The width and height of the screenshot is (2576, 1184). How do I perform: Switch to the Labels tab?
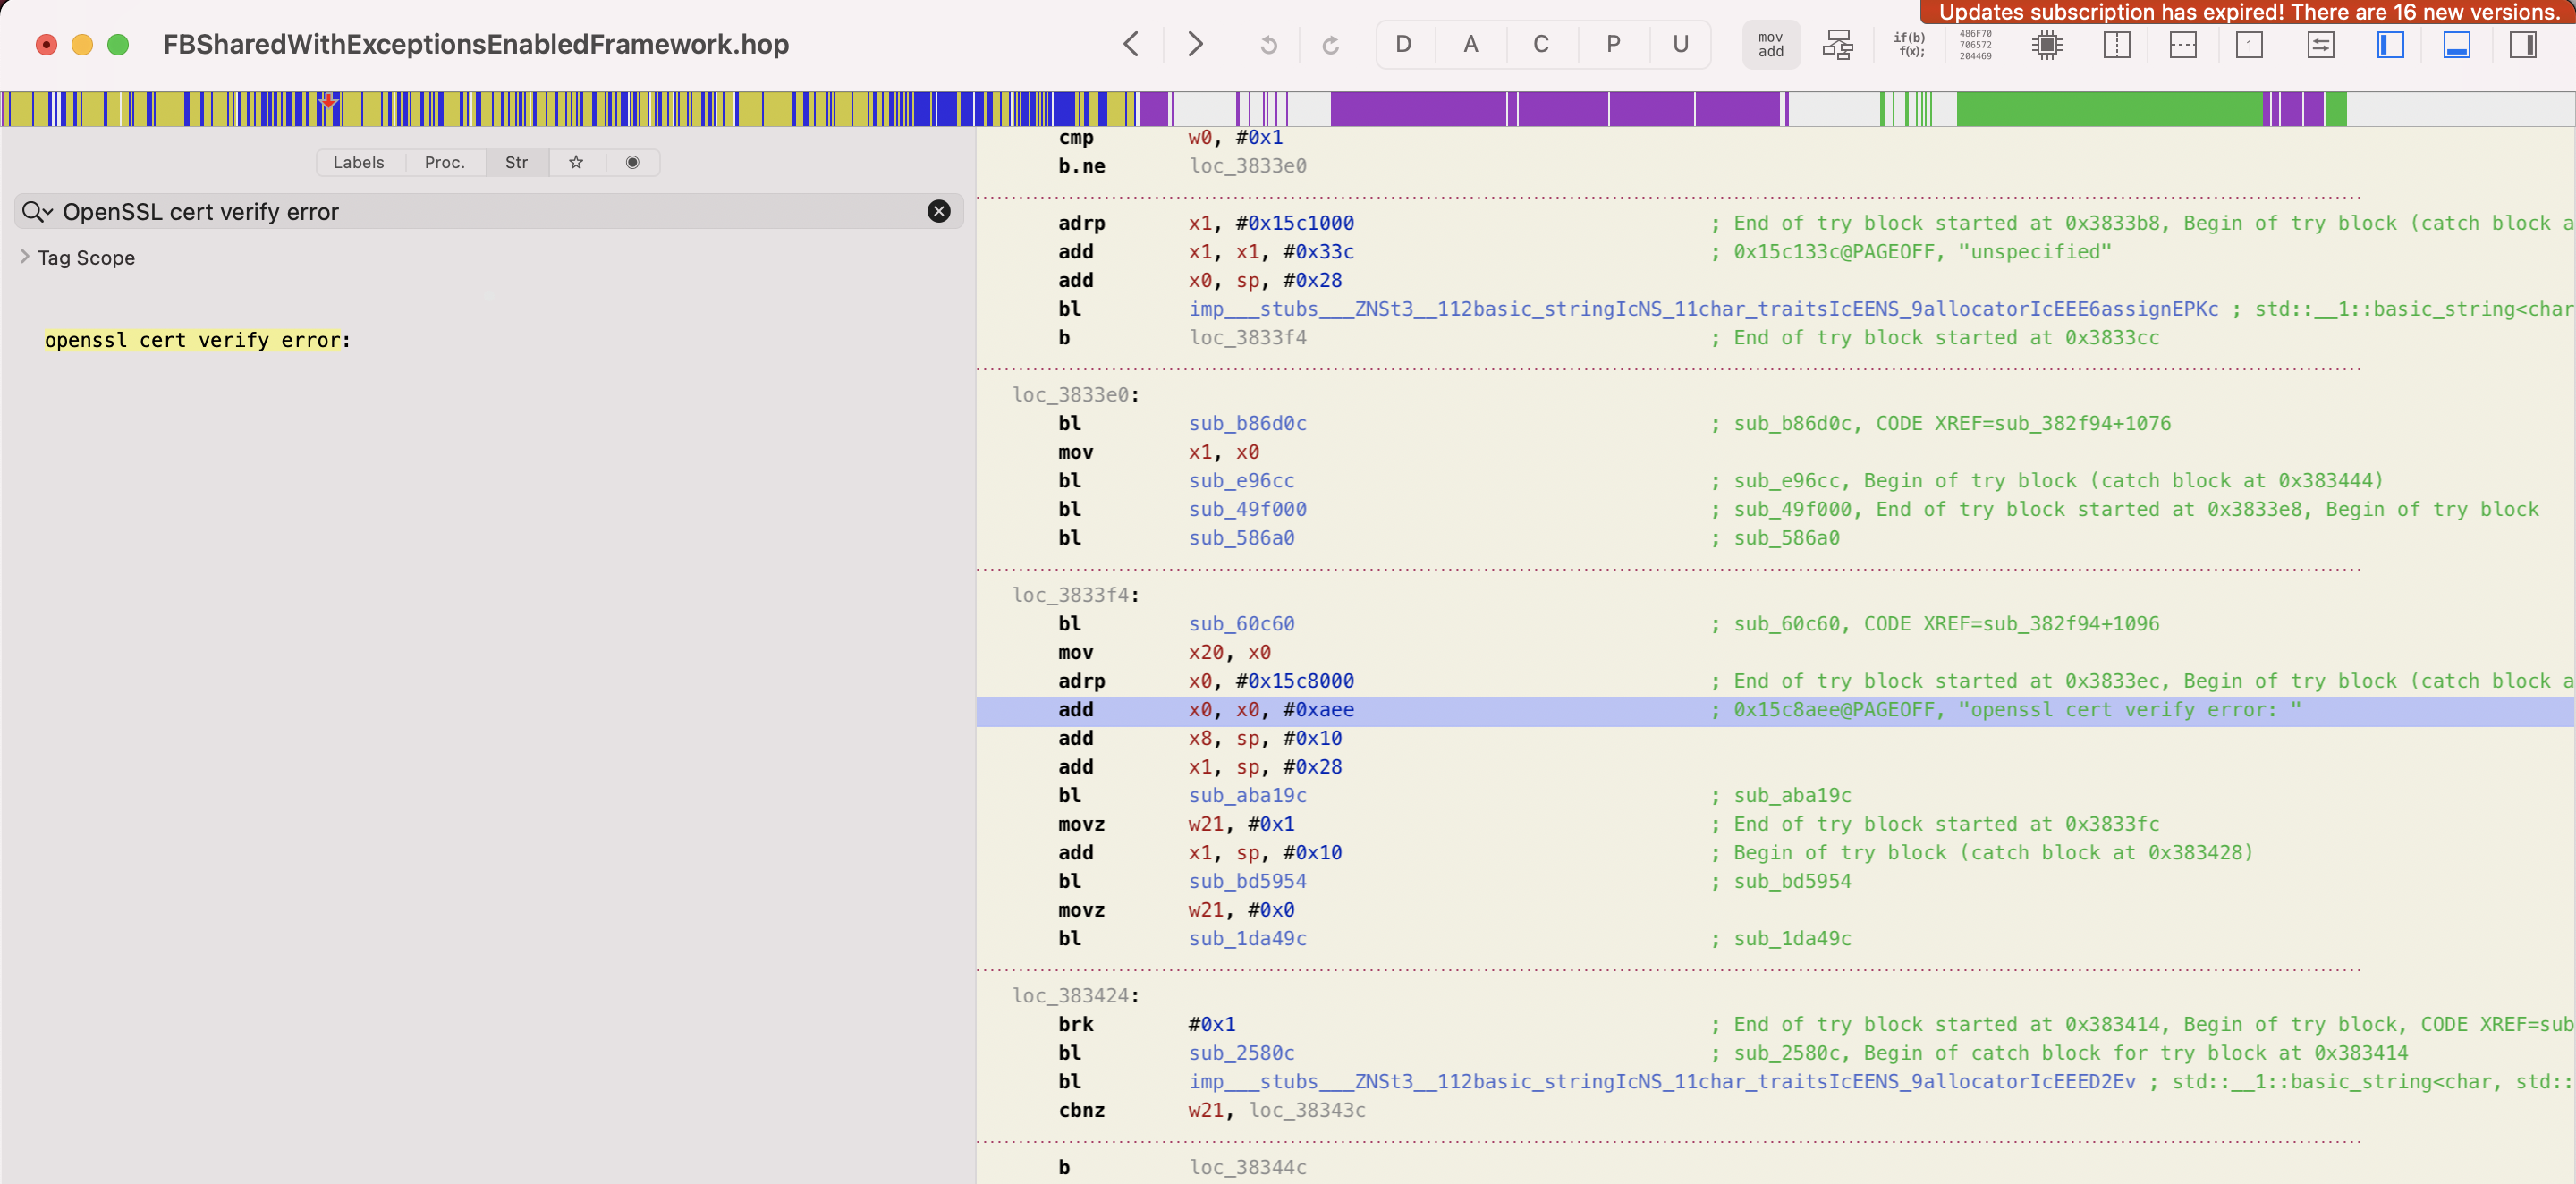pyautogui.click(x=358, y=162)
